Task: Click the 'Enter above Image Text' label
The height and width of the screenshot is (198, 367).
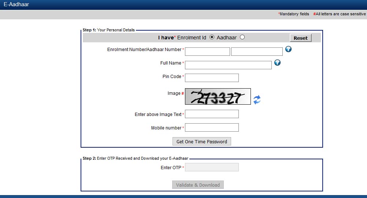Action: click(158, 114)
